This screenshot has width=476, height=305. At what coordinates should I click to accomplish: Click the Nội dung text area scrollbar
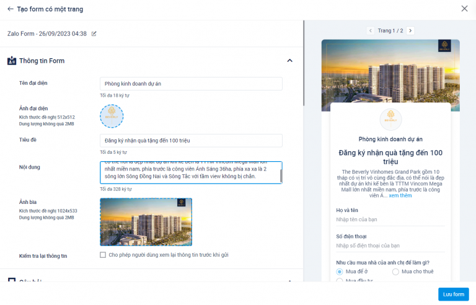(281, 175)
